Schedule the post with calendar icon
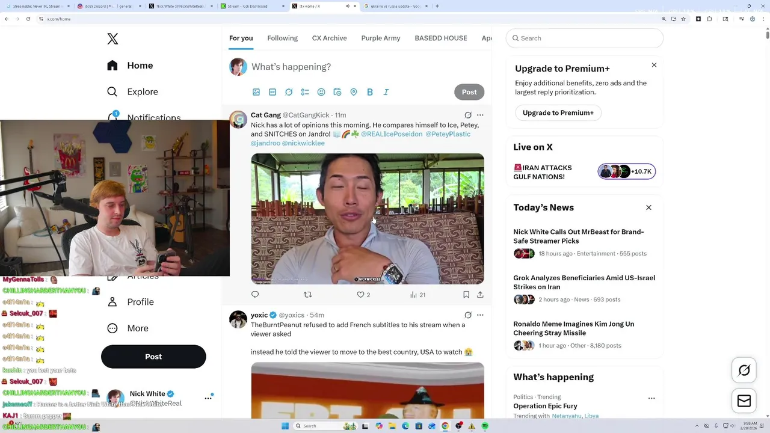The width and height of the screenshot is (770, 433). [x=337, y=92]
